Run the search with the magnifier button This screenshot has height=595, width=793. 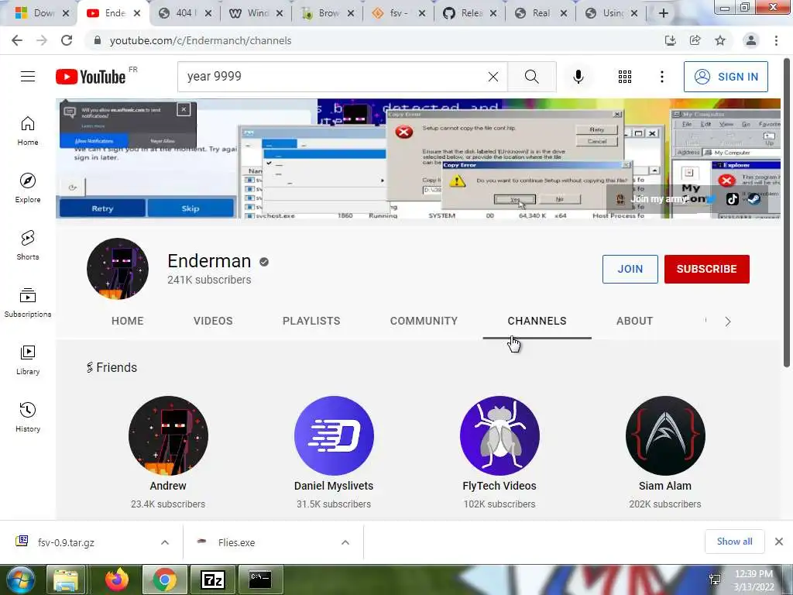coord(531,77)
